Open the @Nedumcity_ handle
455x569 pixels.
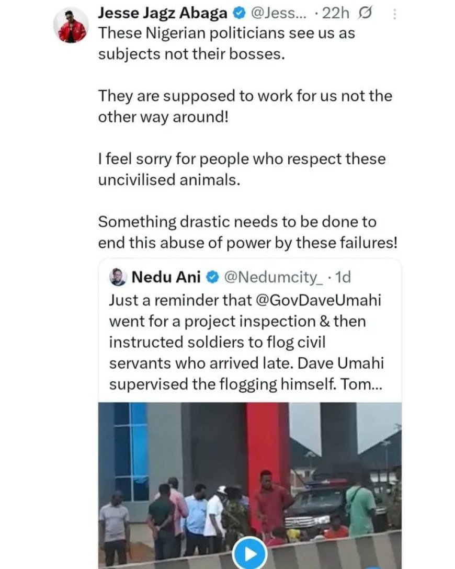pos(273,277)
